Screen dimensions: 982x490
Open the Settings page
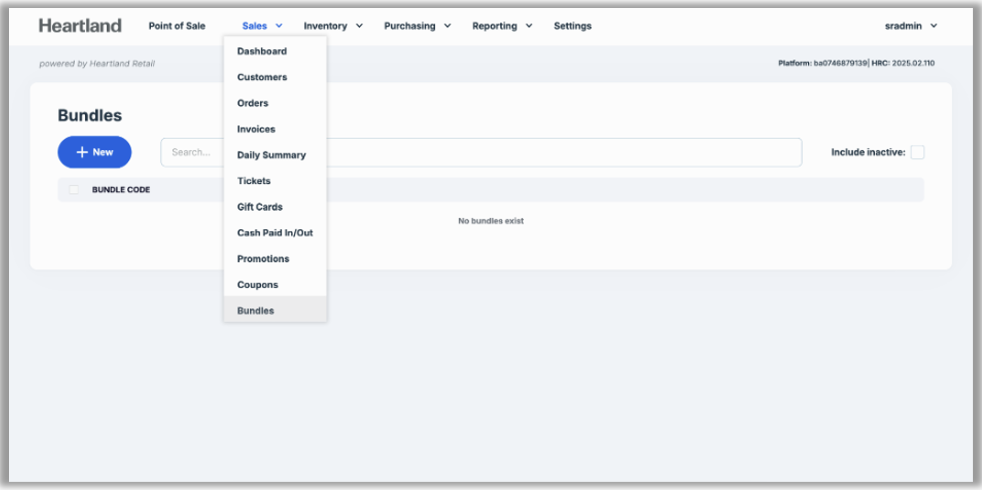pyautogui.click(x=572, y=26)
